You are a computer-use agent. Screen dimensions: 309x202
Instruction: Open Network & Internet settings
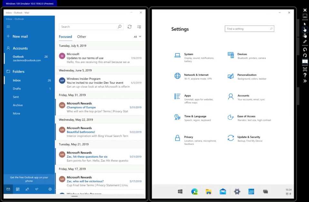[x=193, y=76]
